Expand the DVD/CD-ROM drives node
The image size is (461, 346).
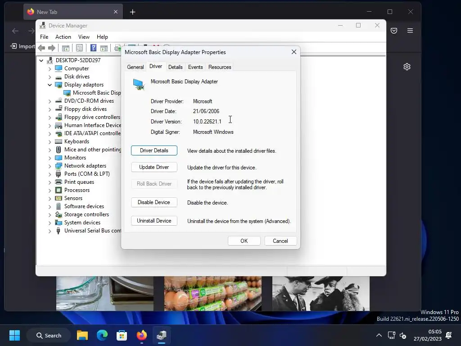[50, 101]
